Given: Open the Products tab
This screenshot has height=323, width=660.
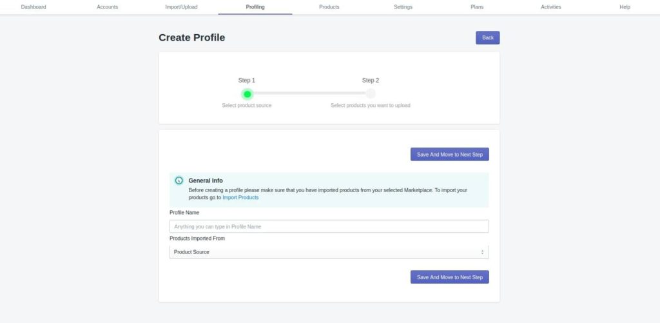Looking at the screenshot, I should pyautogui.click(x=329, y=7).
